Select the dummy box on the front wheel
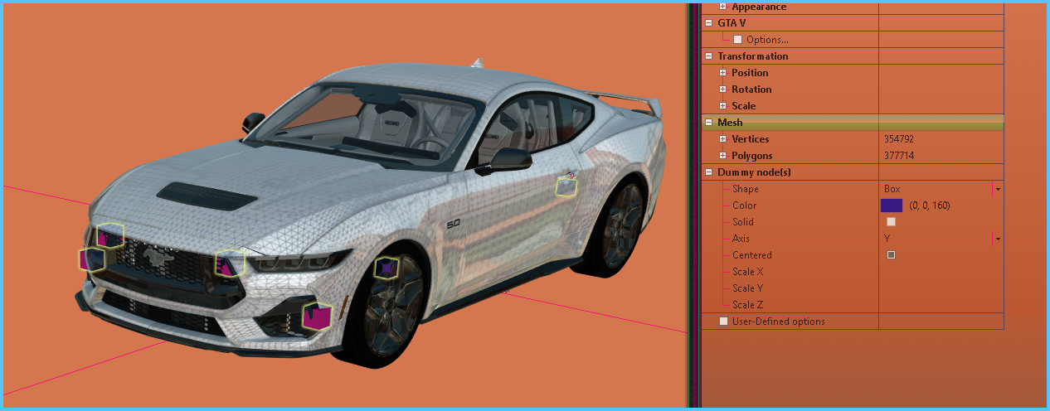This screenshot has height=411, width=1050. pyautogui.click(x=386, y=267)
